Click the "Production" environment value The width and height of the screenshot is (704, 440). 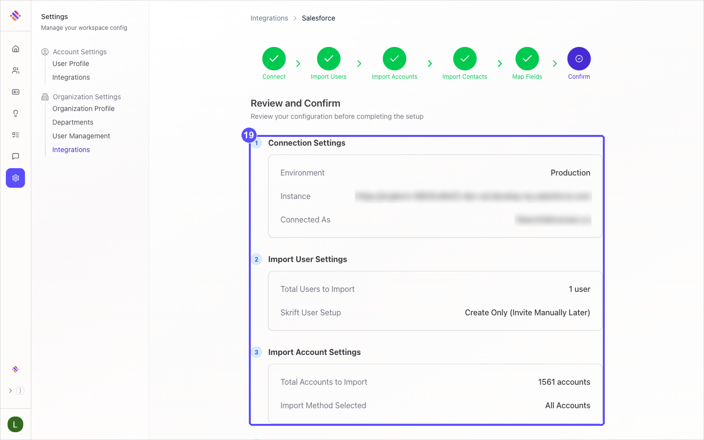571,173
